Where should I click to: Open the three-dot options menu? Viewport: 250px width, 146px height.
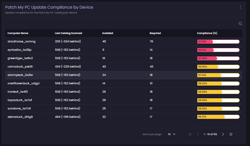pyautogui.click(x=241, y=7)
